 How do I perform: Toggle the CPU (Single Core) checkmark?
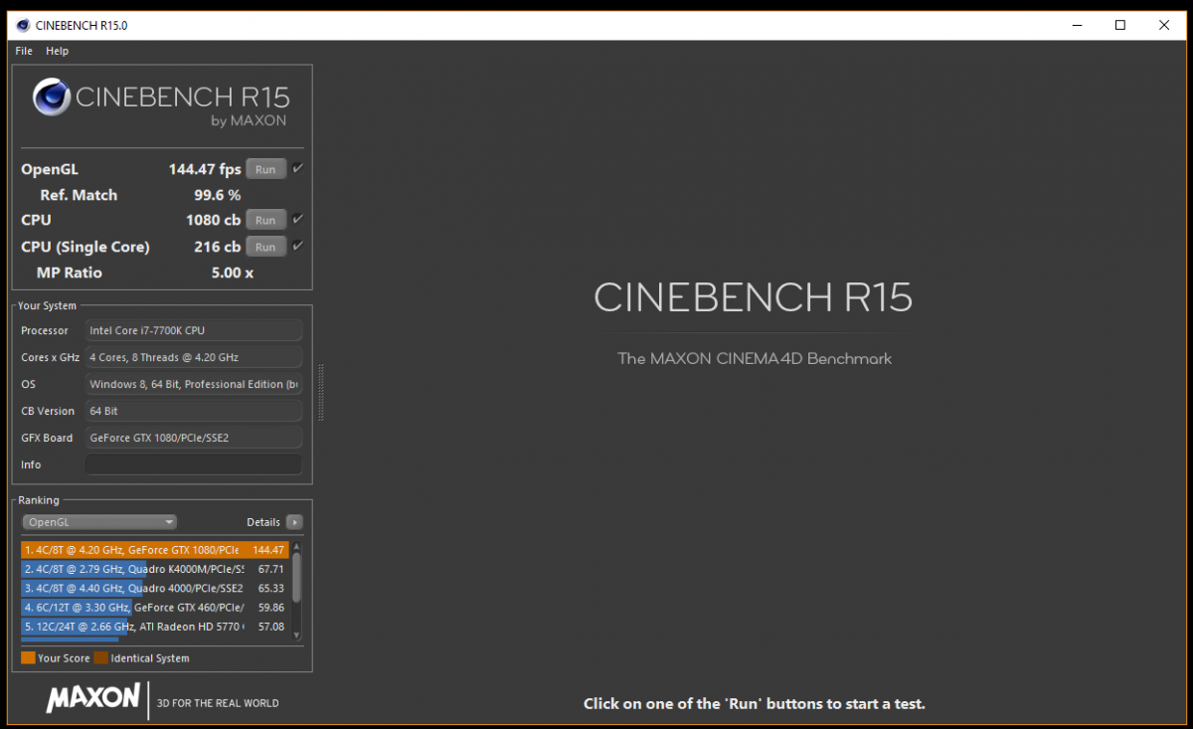coord(297,246)
